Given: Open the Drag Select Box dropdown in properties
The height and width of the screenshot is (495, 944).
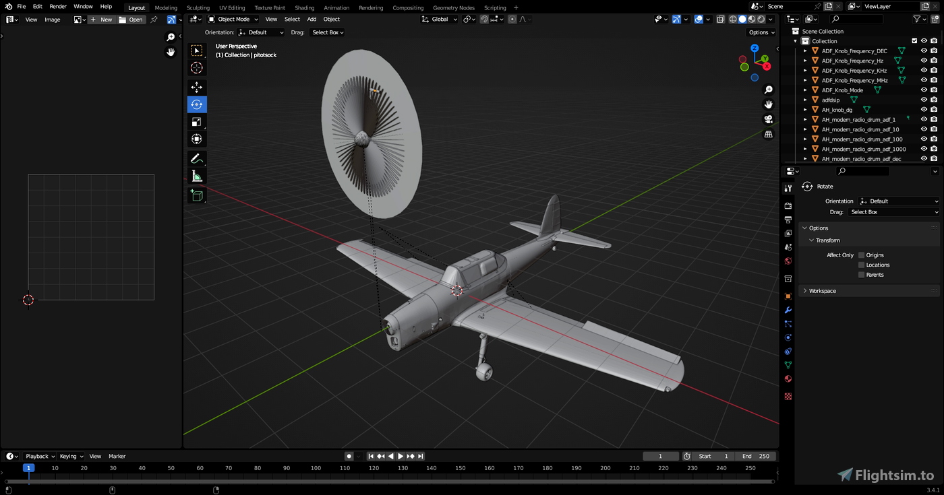Looking at the screenshot, I should tap(893, 212).
